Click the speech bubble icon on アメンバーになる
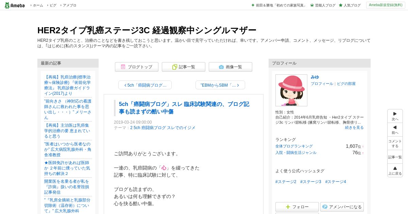This screenshot has width=408, height=214. point(325,207)
